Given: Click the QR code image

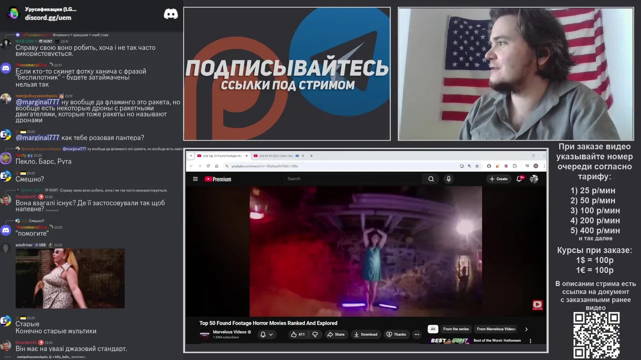Looking at the screenshot, I should click(x=596, y=335).
